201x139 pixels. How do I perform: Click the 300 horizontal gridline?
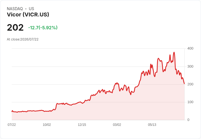[98, 66]
